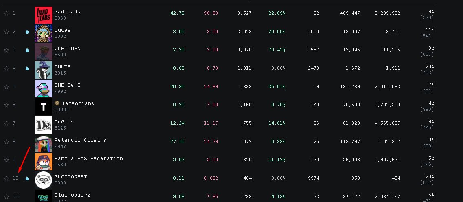Click the DeGods logo image
The image size is (463, 202).
(x=44, y=125)
